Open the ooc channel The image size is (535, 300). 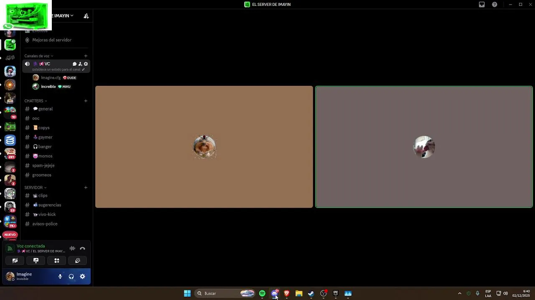click(x=56, y=118)
